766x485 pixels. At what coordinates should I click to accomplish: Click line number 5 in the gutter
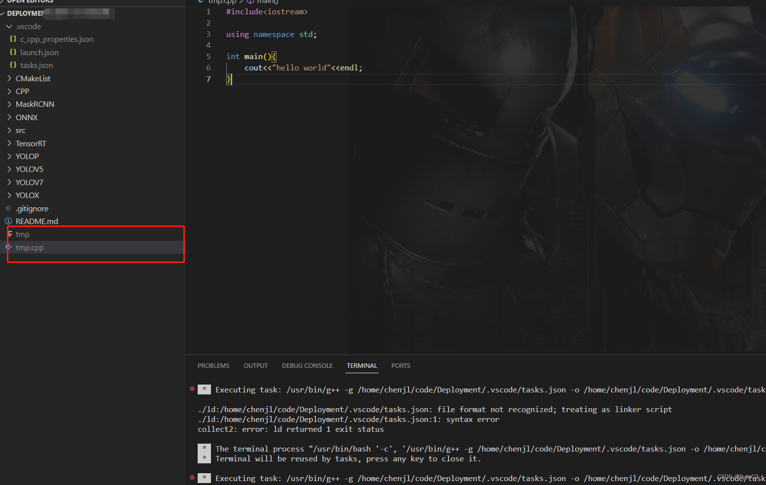click(x=209, y=57)
